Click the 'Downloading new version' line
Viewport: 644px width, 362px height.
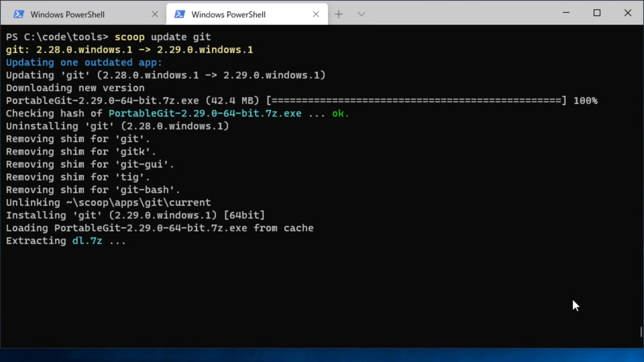(x=75, y=88)
